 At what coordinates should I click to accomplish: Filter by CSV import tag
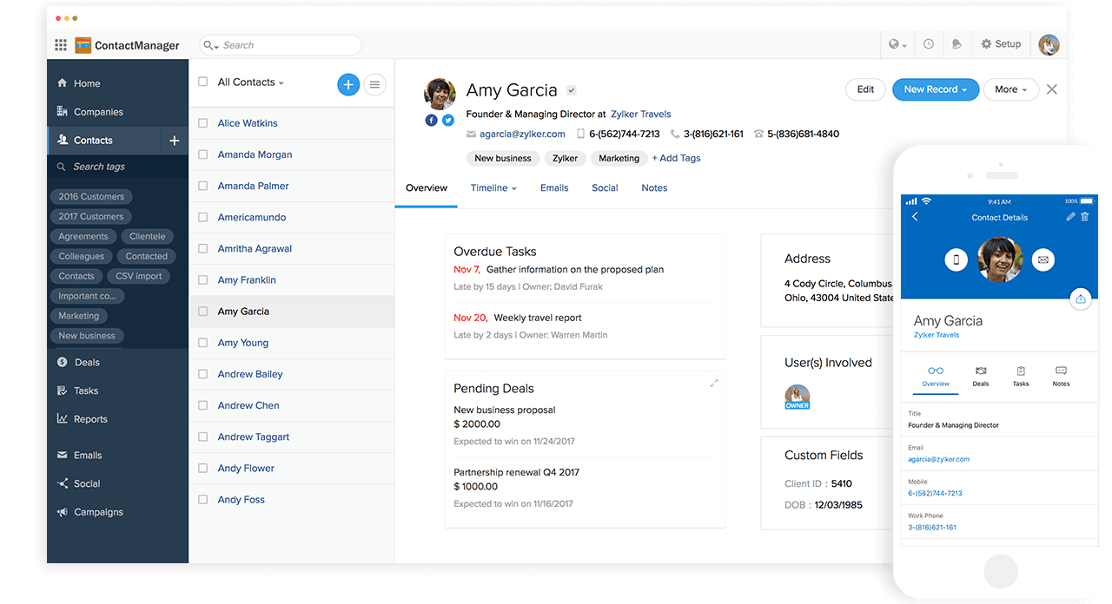[139, 277]
